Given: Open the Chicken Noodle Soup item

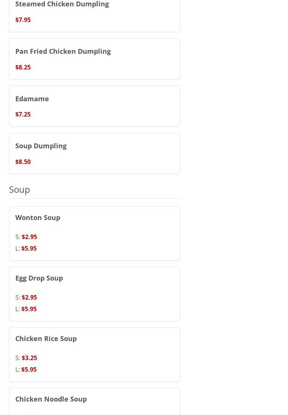Looking at the screenshot, I should tap(51, 399).
